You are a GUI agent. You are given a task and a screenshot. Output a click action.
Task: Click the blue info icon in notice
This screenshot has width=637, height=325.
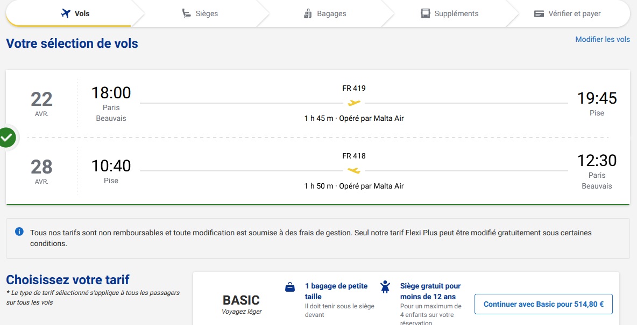pos(19,232)
